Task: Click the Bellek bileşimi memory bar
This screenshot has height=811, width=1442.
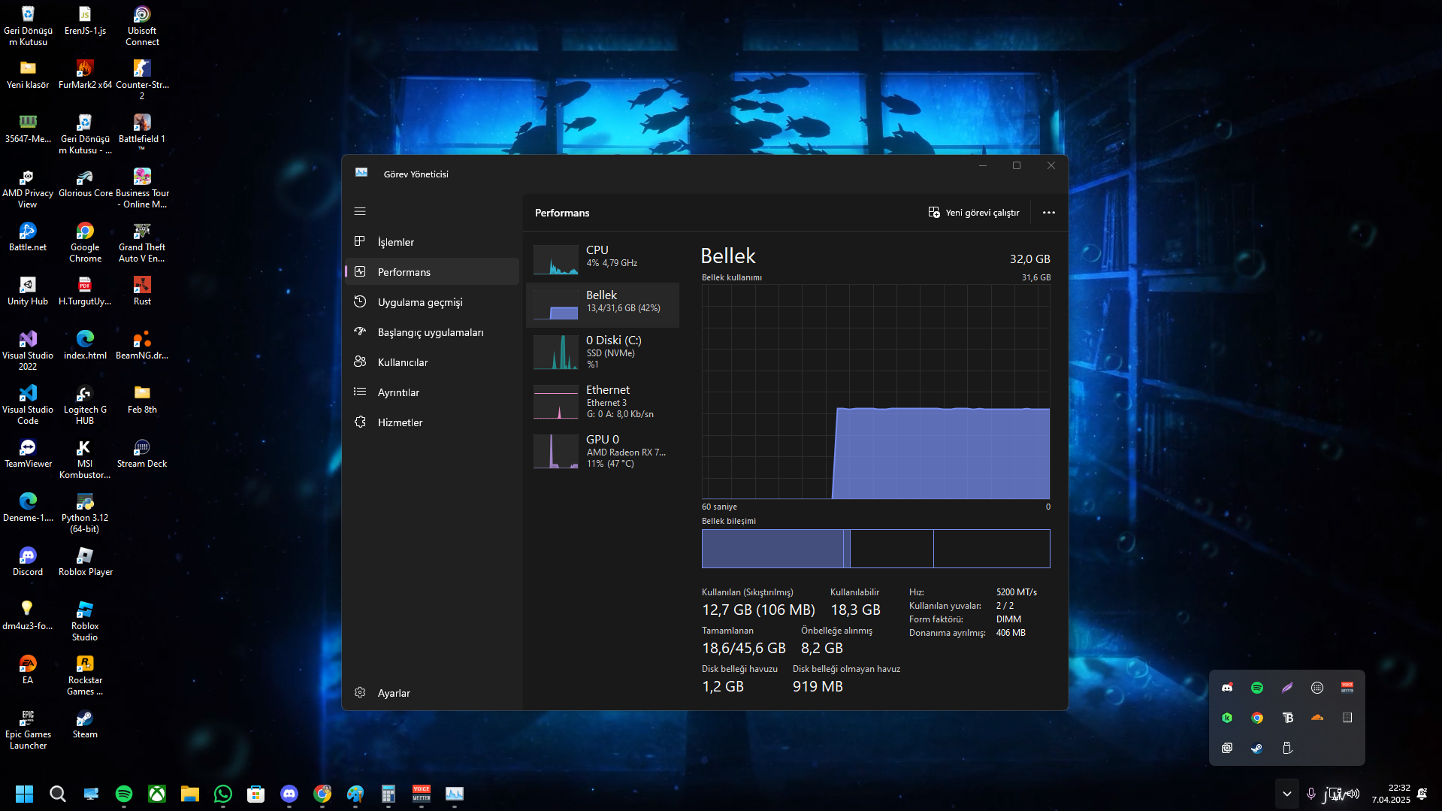Action: point(875,549)
